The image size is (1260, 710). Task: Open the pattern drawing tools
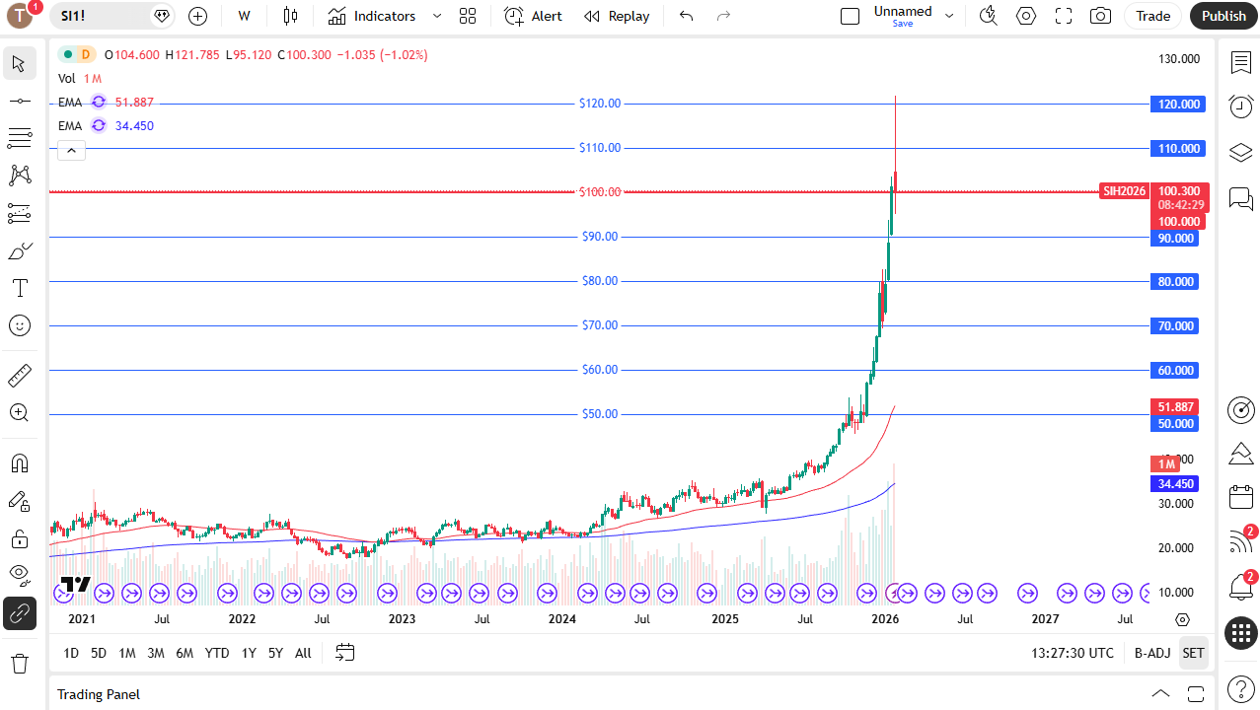(x=19, y=176)
